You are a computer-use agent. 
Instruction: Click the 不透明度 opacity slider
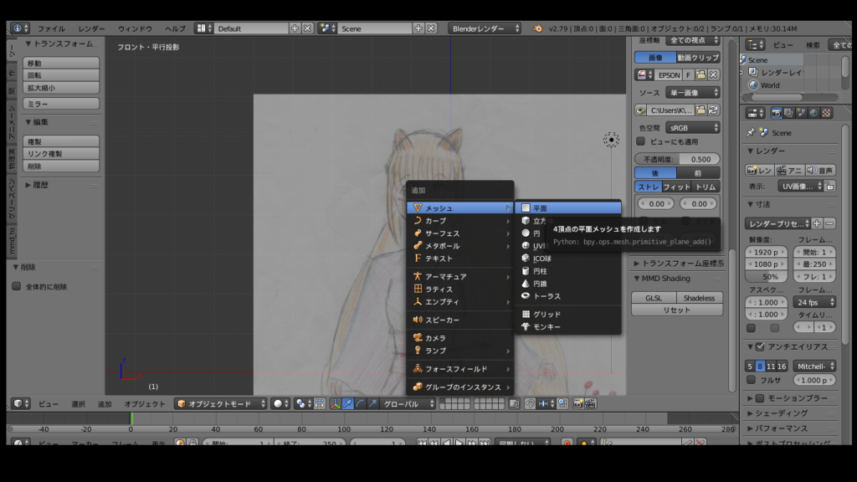click(x=677, y=159)
